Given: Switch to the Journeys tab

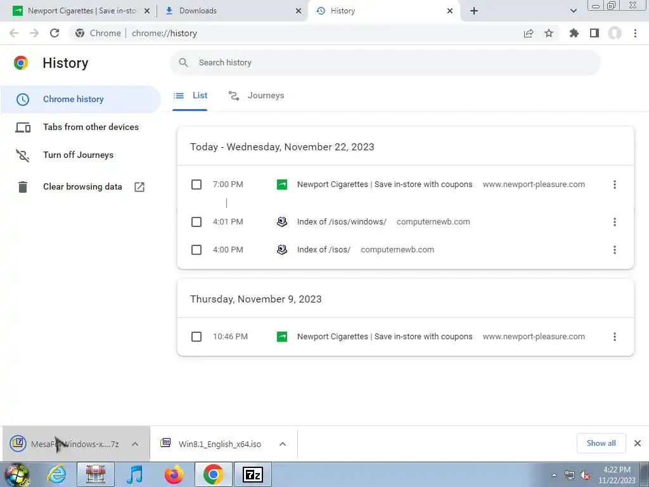Looking at the screenshot, I should point(256,96).
